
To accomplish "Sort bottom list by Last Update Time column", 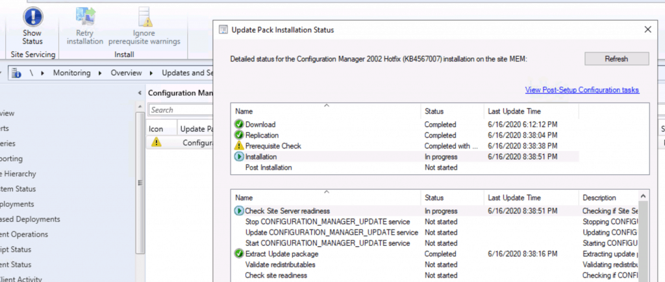I will coord(531,198).
